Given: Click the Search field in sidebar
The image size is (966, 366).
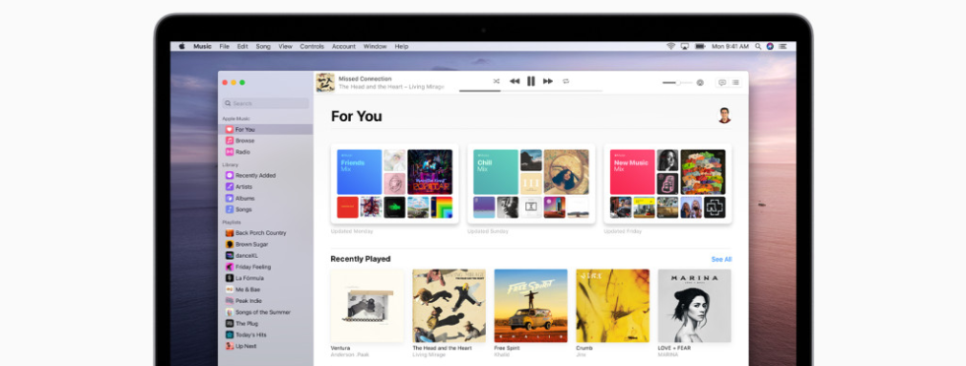Looking at the screenshot, I should [x=266, y=103].
